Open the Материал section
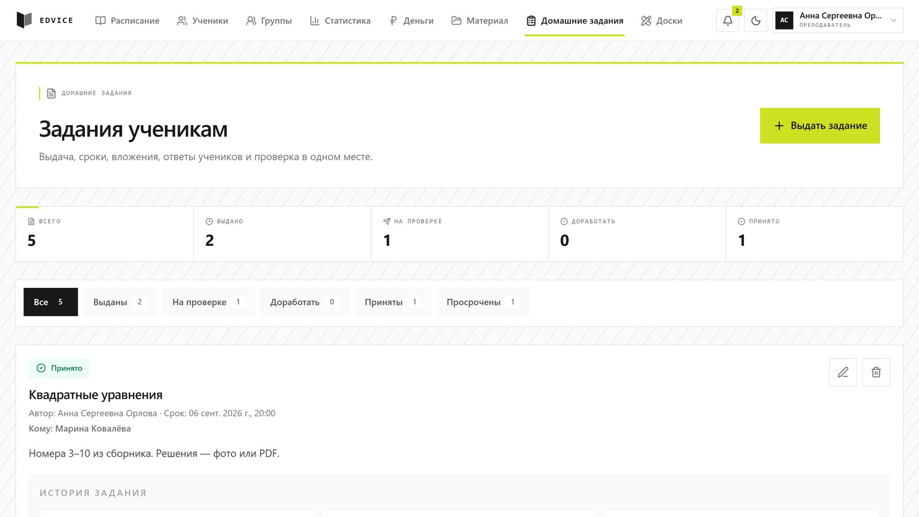The image size is (919, 517). 480,21
